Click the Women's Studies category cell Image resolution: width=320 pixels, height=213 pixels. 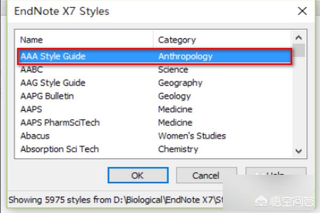point(192,136)
